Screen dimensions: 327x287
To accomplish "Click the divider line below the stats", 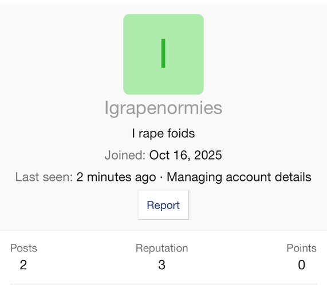I will point(163,284).
